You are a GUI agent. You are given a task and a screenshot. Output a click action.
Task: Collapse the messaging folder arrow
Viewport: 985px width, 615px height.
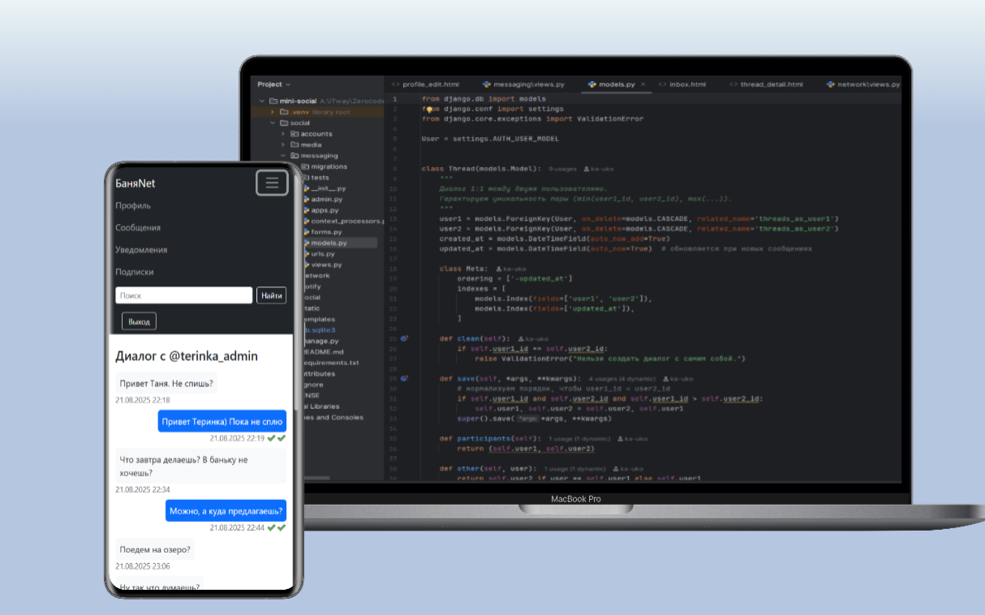pyautogui.click(x=283, y=156)
